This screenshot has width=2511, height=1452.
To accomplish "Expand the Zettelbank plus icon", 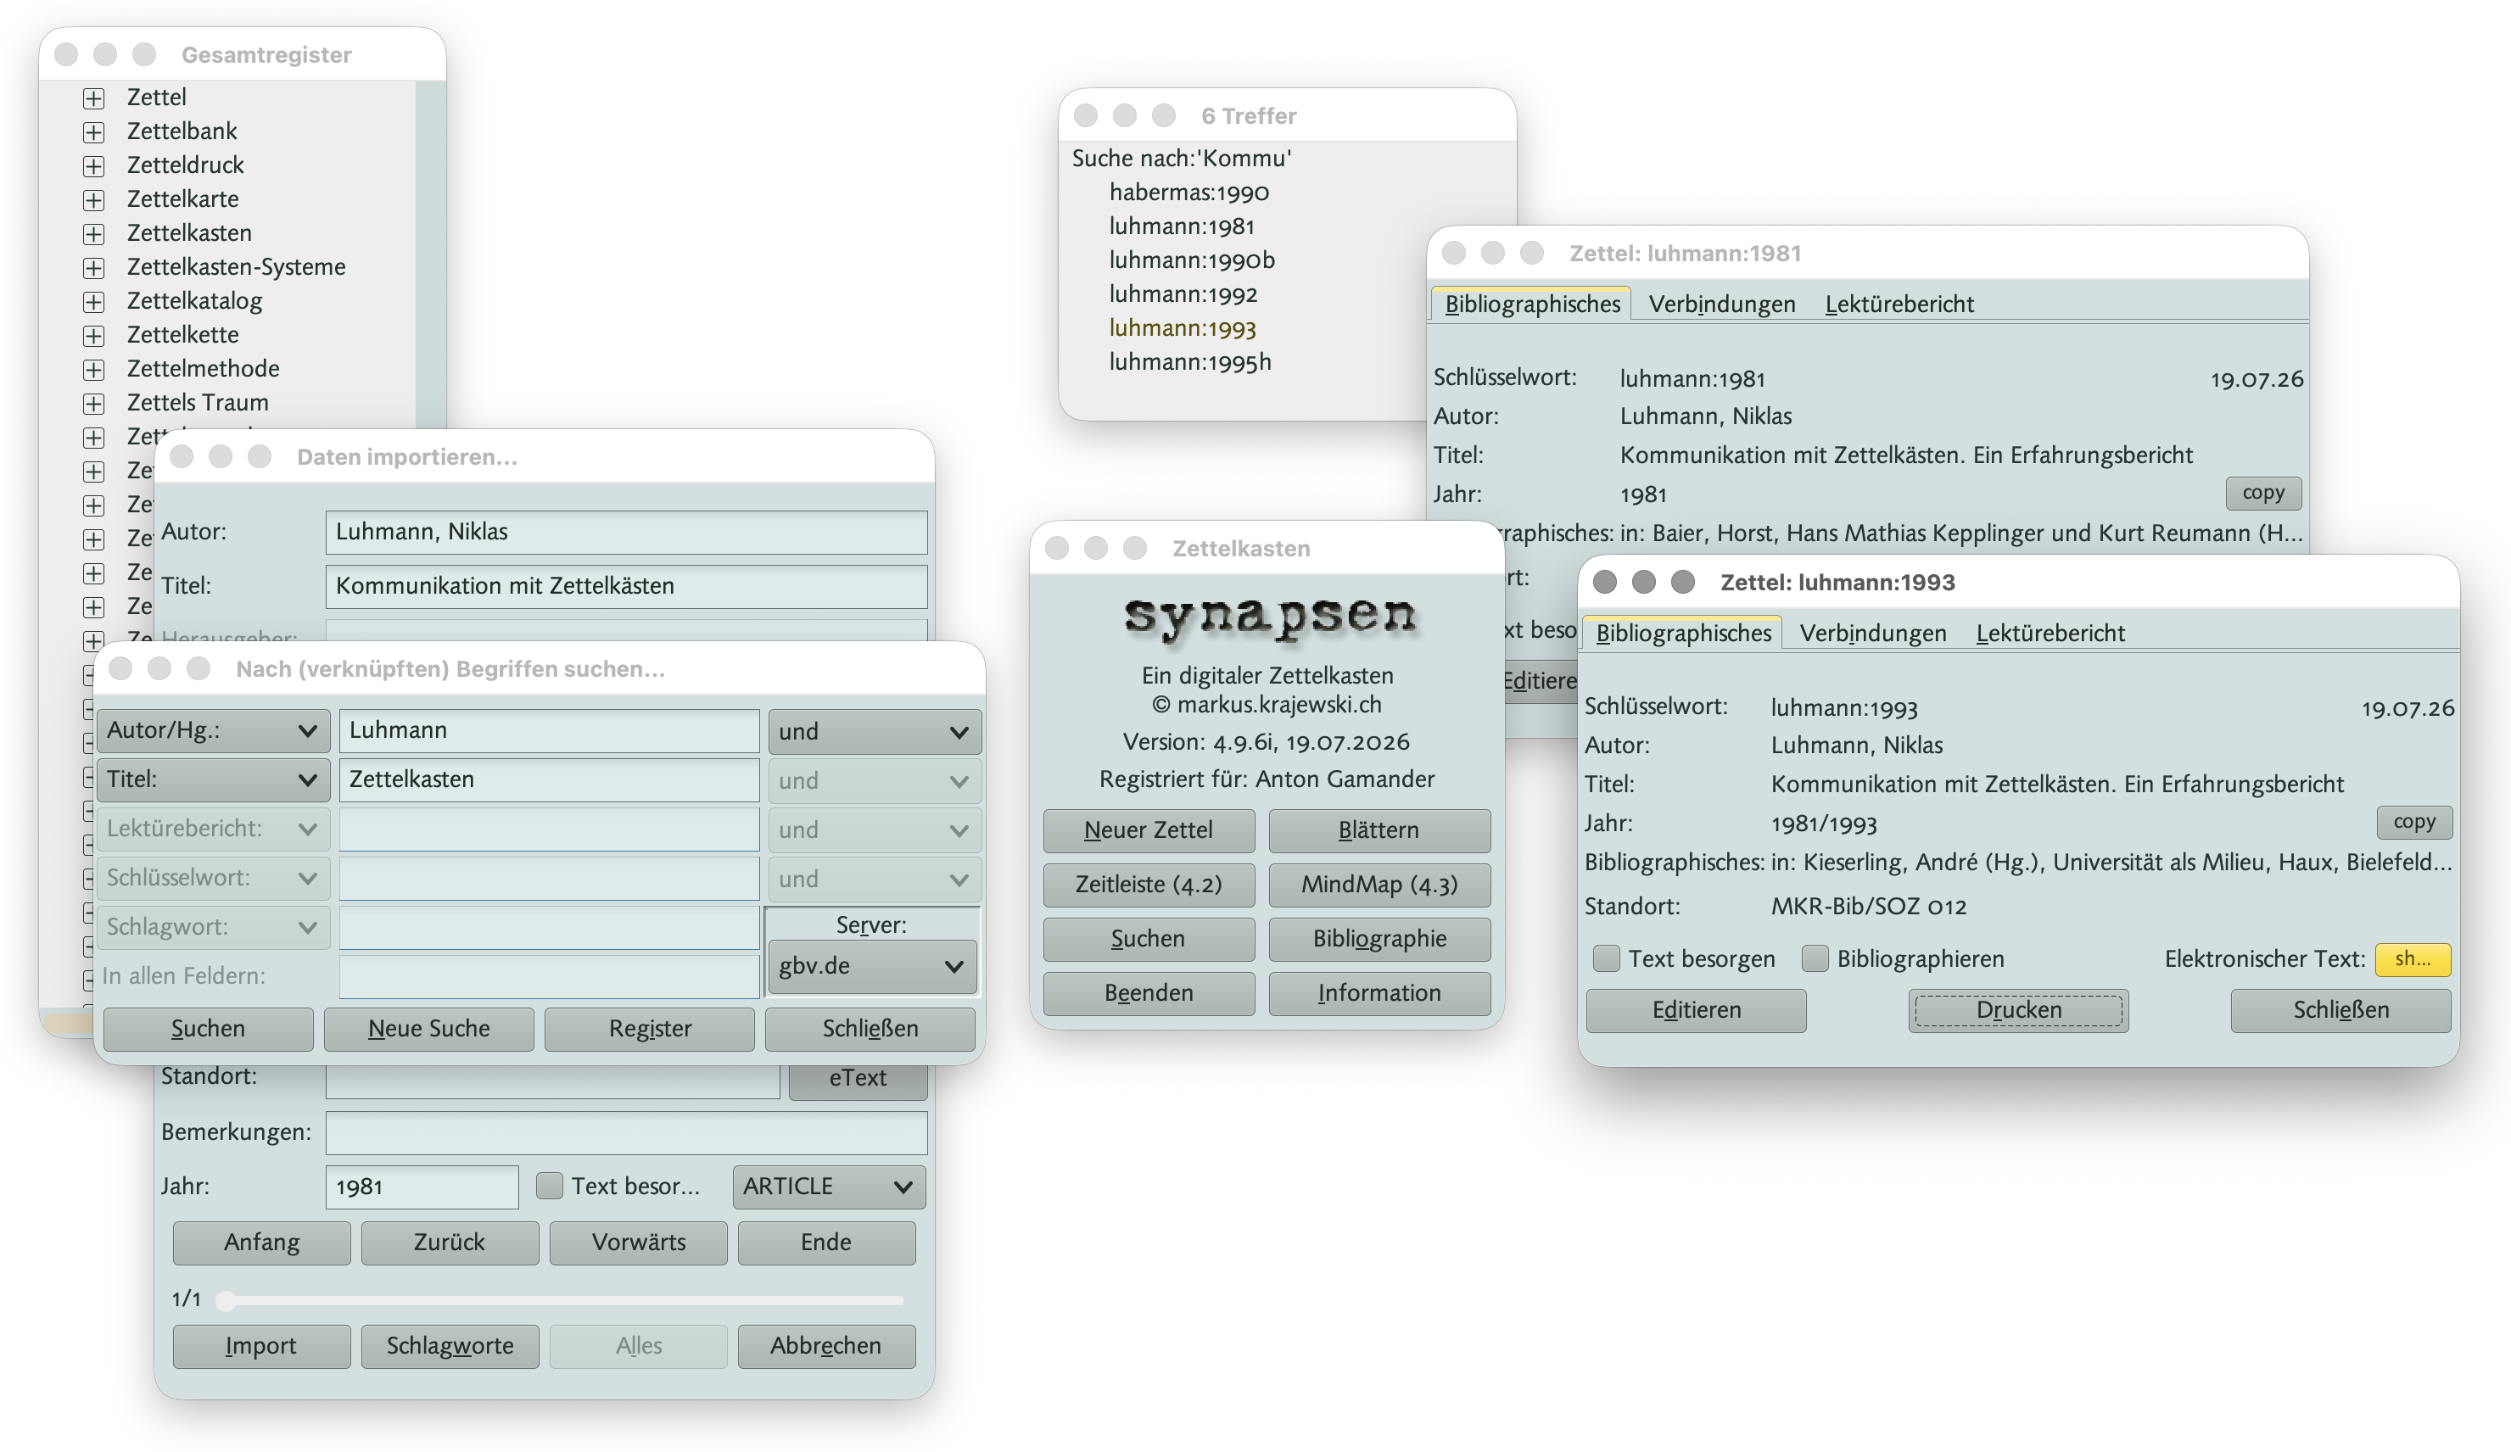I will click(x=93, y=132).
